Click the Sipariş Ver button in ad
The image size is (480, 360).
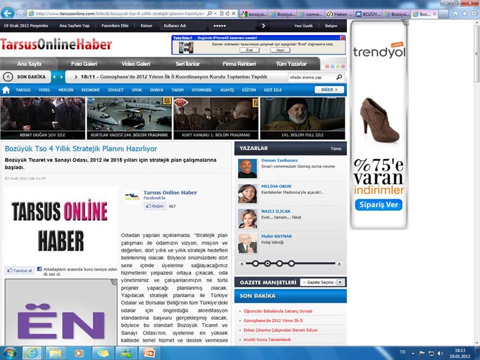[x=379, y=205]
